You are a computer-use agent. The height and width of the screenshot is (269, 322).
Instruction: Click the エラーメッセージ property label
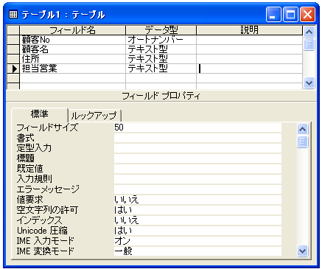tap(48, 189)
